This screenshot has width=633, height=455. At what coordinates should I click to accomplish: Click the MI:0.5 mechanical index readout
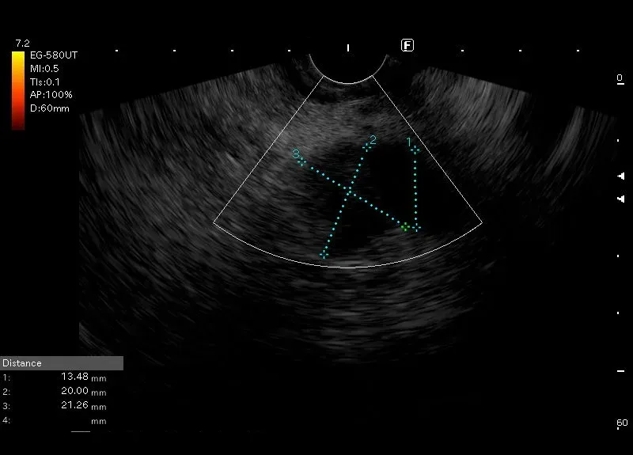pos(44,69)
